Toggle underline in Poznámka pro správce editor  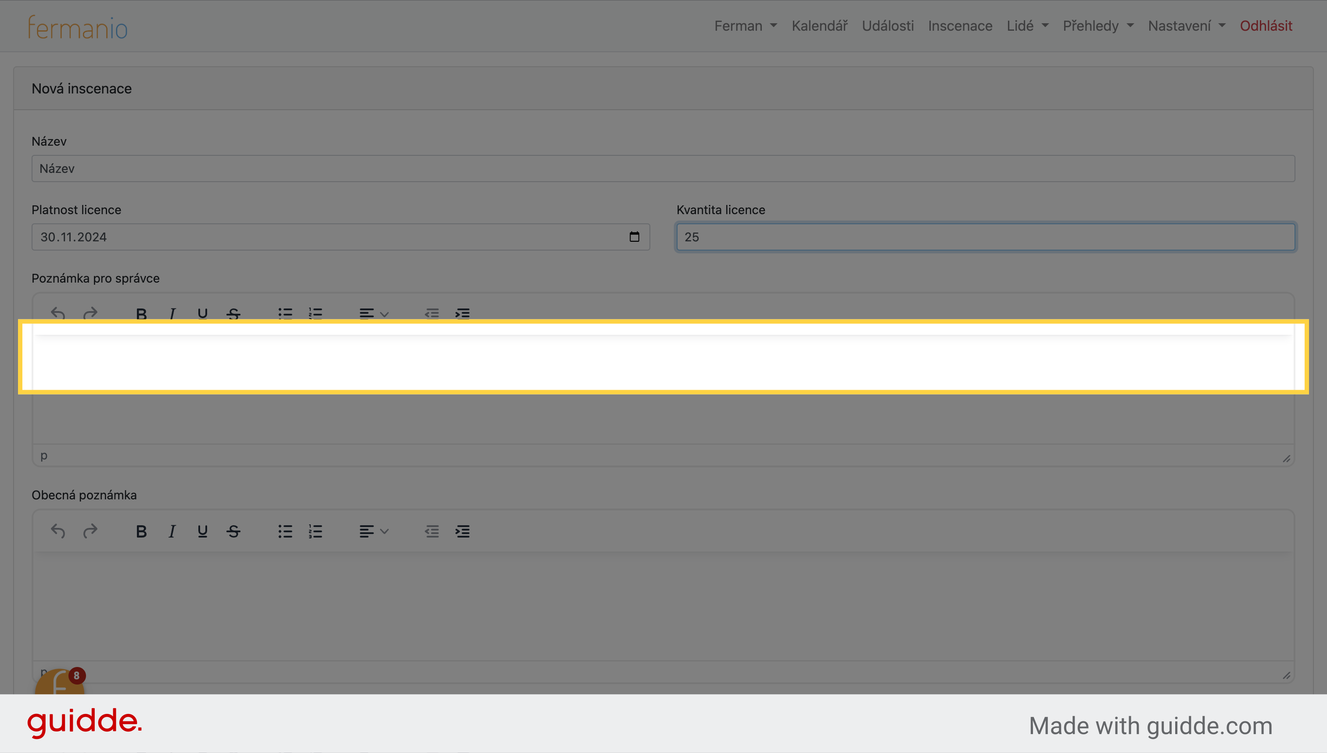203,313
